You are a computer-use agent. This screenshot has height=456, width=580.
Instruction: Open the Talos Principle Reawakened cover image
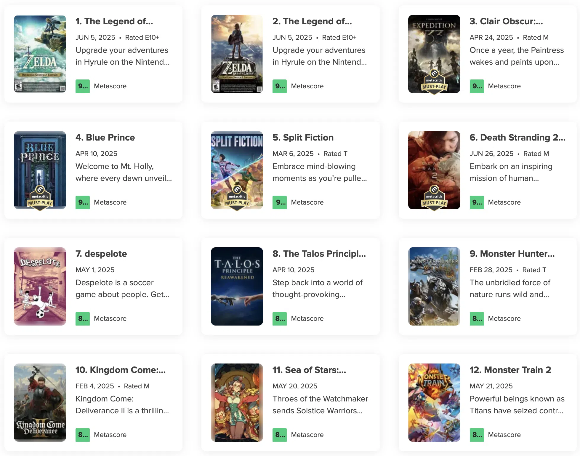pos(237,286)
